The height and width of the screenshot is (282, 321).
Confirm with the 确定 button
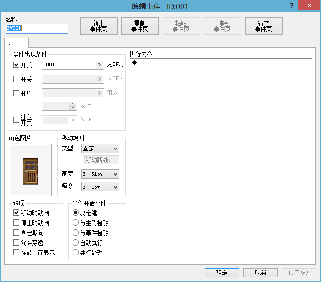[x=222, y=273]
